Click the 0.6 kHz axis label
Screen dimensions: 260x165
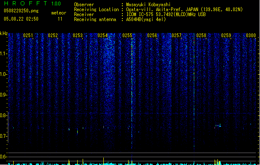point(4,157)
